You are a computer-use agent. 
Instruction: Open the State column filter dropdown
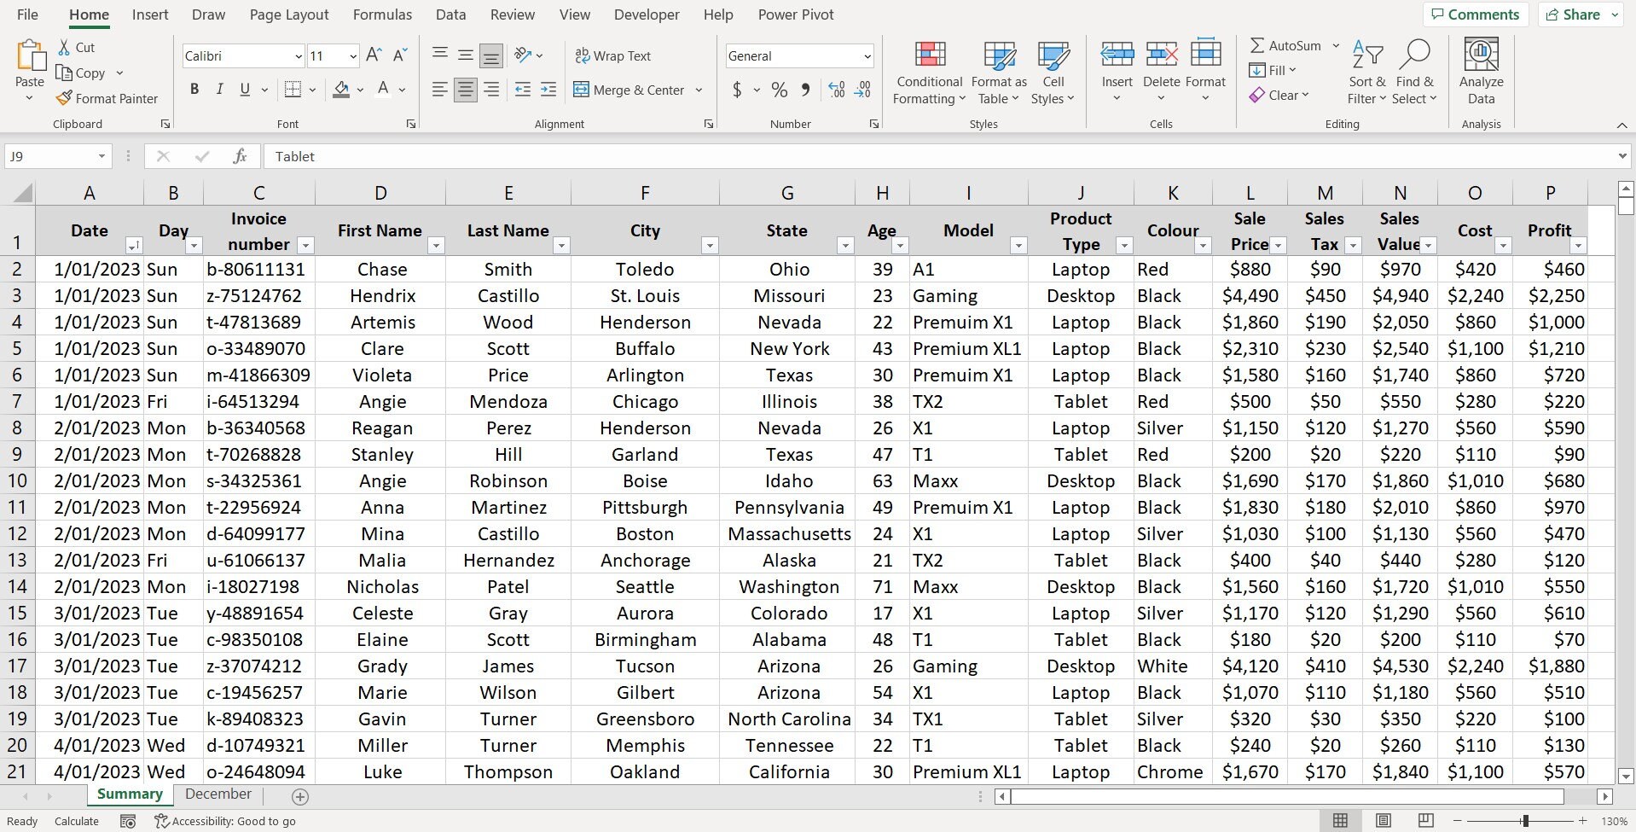(x=845, y=245)
